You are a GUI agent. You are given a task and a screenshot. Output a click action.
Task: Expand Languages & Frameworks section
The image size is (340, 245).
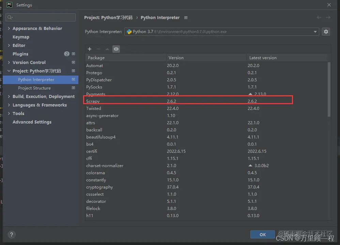click(9, 105)
